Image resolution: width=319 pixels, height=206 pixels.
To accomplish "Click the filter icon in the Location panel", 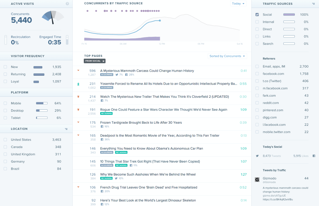I will (x=66, y=129).
